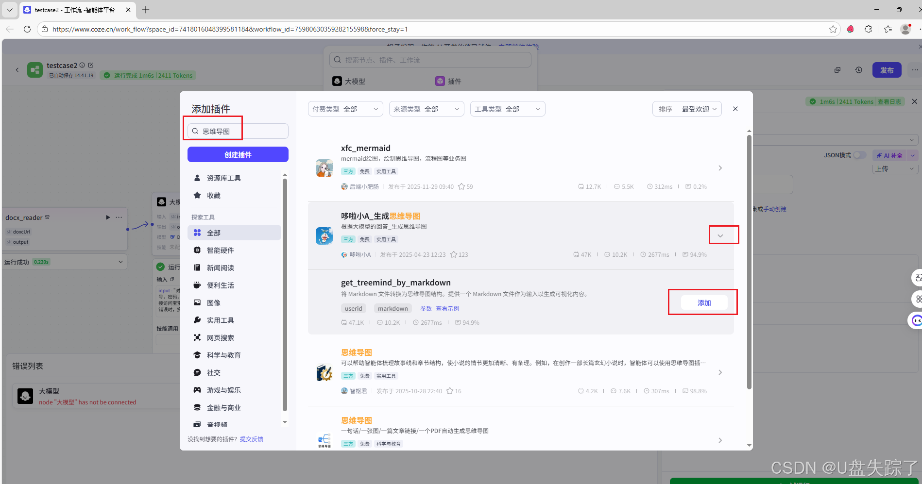The width and height of the screenshot is (922, 484).
Task: Expand the xfc_mermaid plugin row
Action: tap(720, 168)
